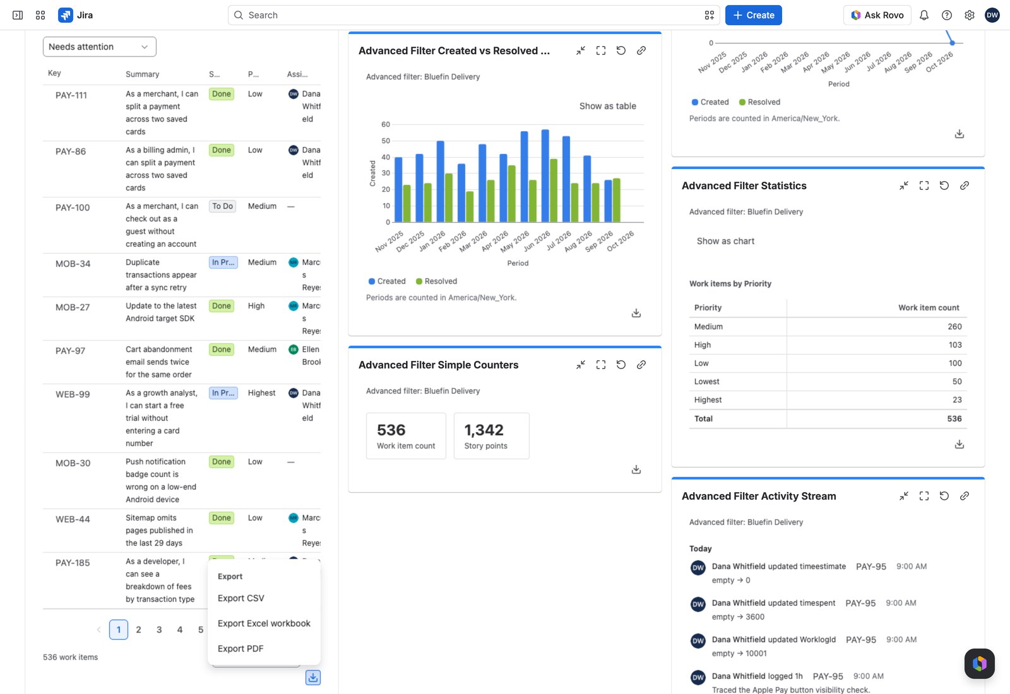Download the Simple Counters gadget data
Image resolution: width=1010 pixels, height=694 pixels.
point(636,469)
